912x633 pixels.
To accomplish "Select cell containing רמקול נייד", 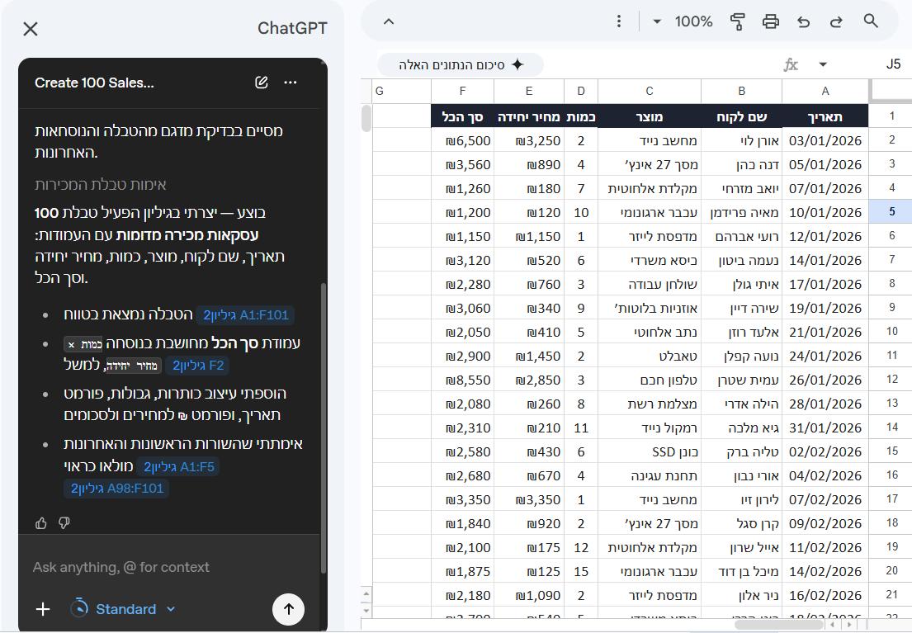I will 650,428.
